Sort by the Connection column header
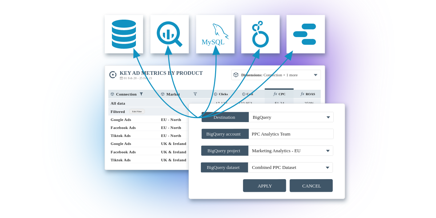436x218 pixels. [126, 94]
